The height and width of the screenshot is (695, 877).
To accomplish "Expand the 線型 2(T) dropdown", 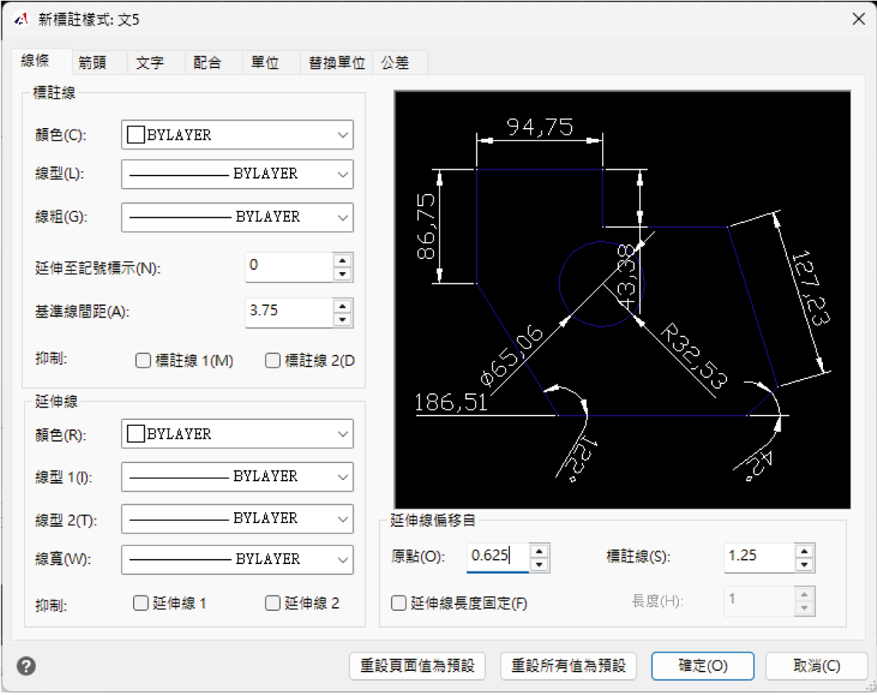I will [x=238, y=518].
